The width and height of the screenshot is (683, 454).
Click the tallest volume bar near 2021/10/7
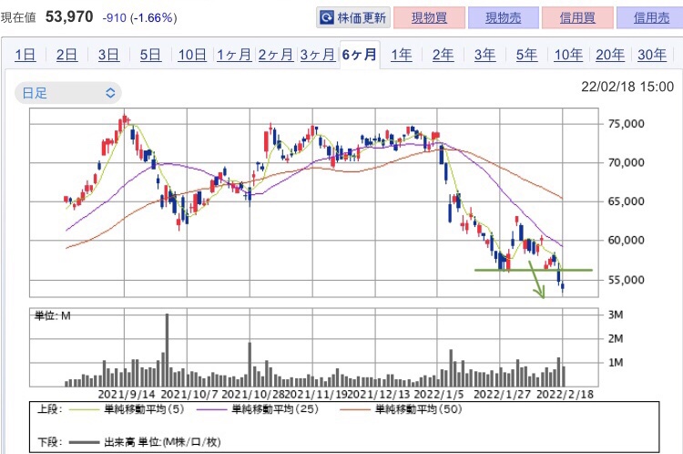click(167, 350)
